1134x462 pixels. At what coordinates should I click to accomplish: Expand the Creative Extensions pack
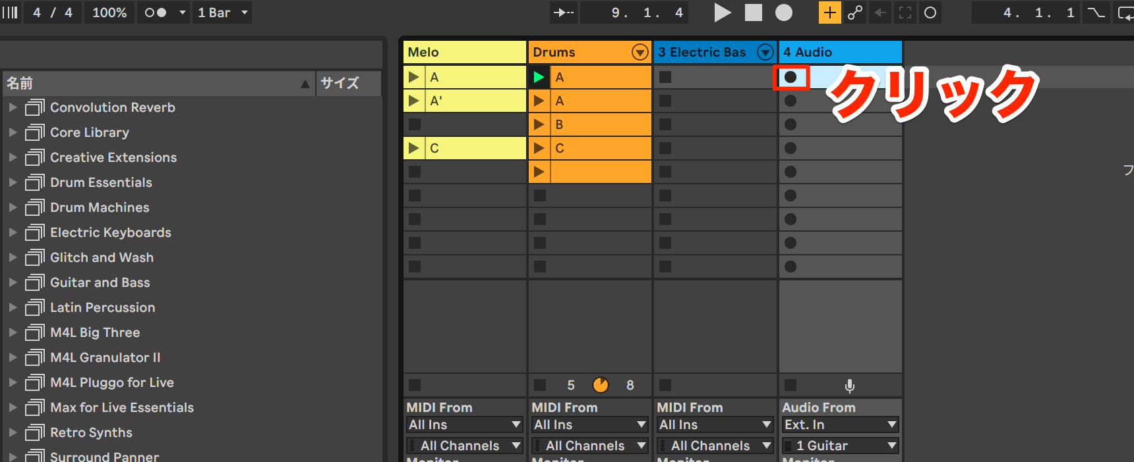click(x=13, y=157)
